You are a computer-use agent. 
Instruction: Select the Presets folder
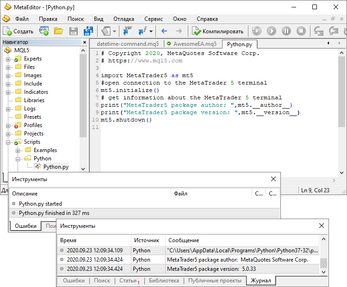click(x=32, y=117)
